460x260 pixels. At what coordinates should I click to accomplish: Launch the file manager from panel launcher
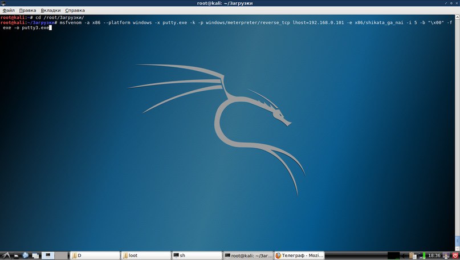(16, 256)
